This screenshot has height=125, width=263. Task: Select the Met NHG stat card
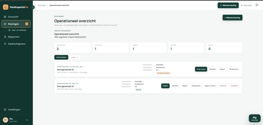(x=186, y=47)
